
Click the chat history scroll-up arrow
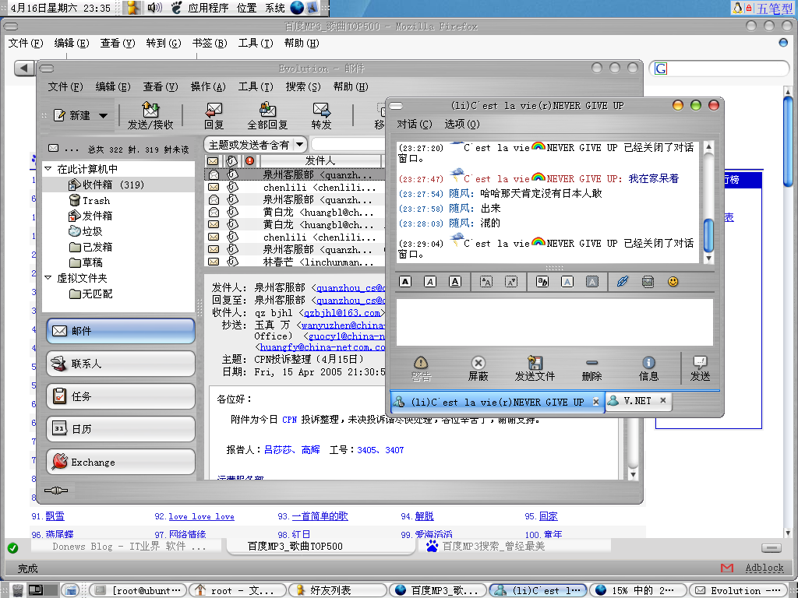(x=708, y=147)
